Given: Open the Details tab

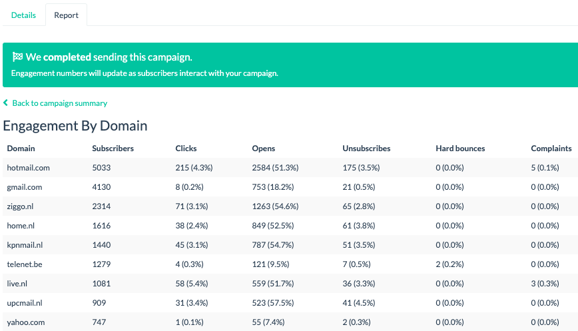Looking at the screenshot, I should point(23,15).
